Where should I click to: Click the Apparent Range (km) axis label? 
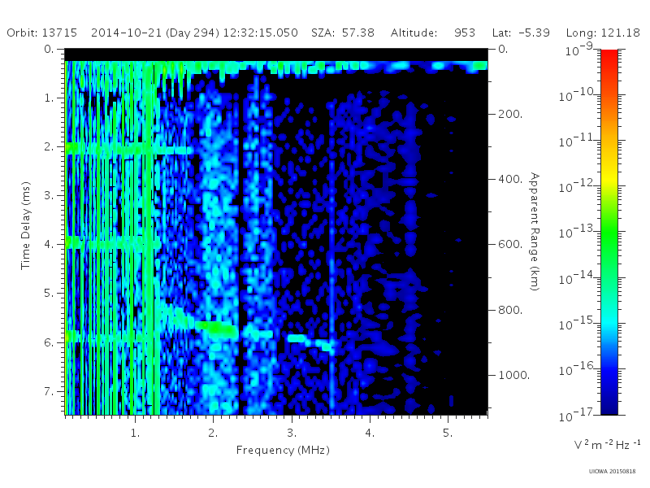tap(535, 232)
